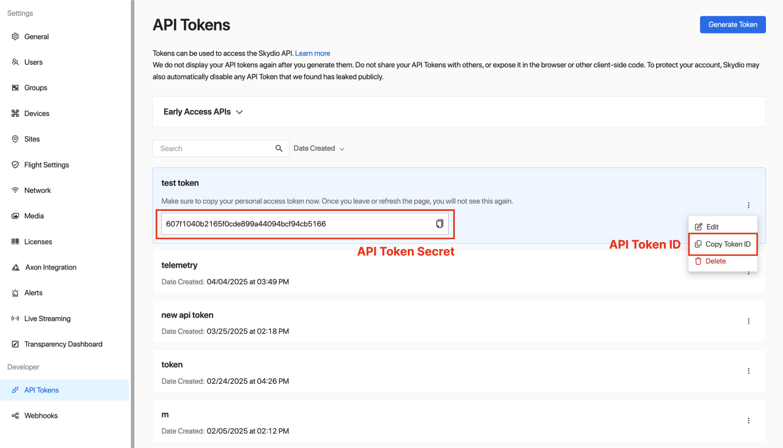The height and width of the screenshot is (448, 783).
Task: Copy the token secret with clipboard icon
Action: [x=440, y=224]
